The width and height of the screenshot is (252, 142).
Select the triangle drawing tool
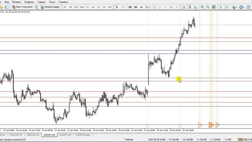click(141, 7)
